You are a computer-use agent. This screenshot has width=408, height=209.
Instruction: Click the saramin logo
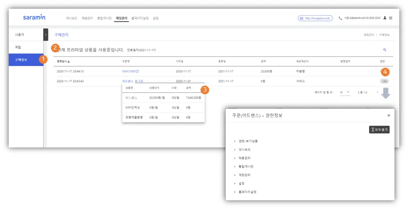point(34,17)
